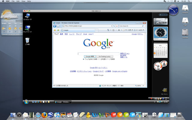Click the ログイン sign-in link

pos(140,34)
